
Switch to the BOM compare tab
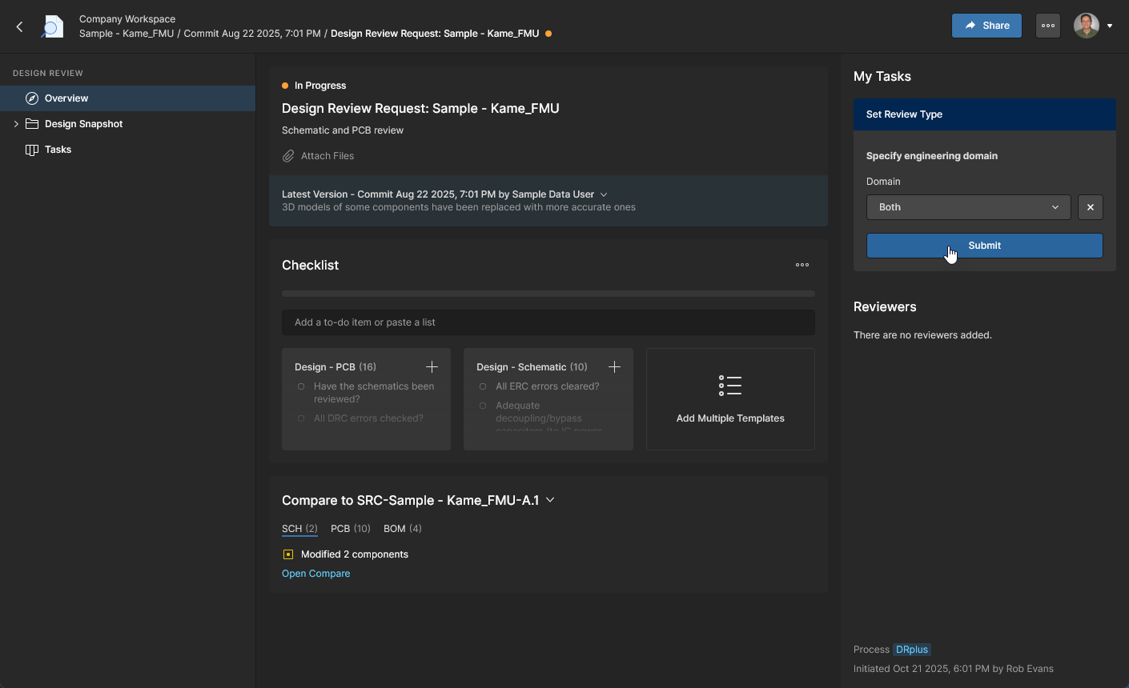(x=402, y=529)
